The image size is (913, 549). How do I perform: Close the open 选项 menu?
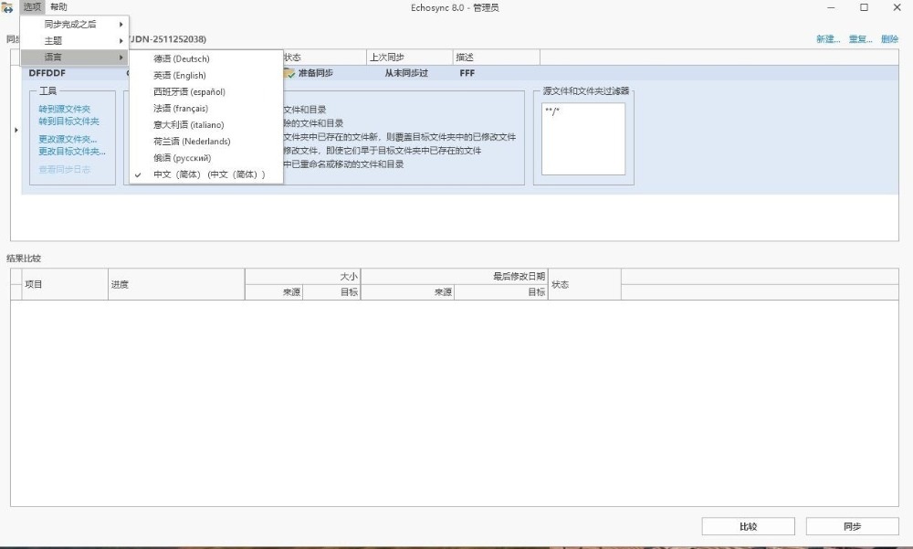[x=32, y=7]
